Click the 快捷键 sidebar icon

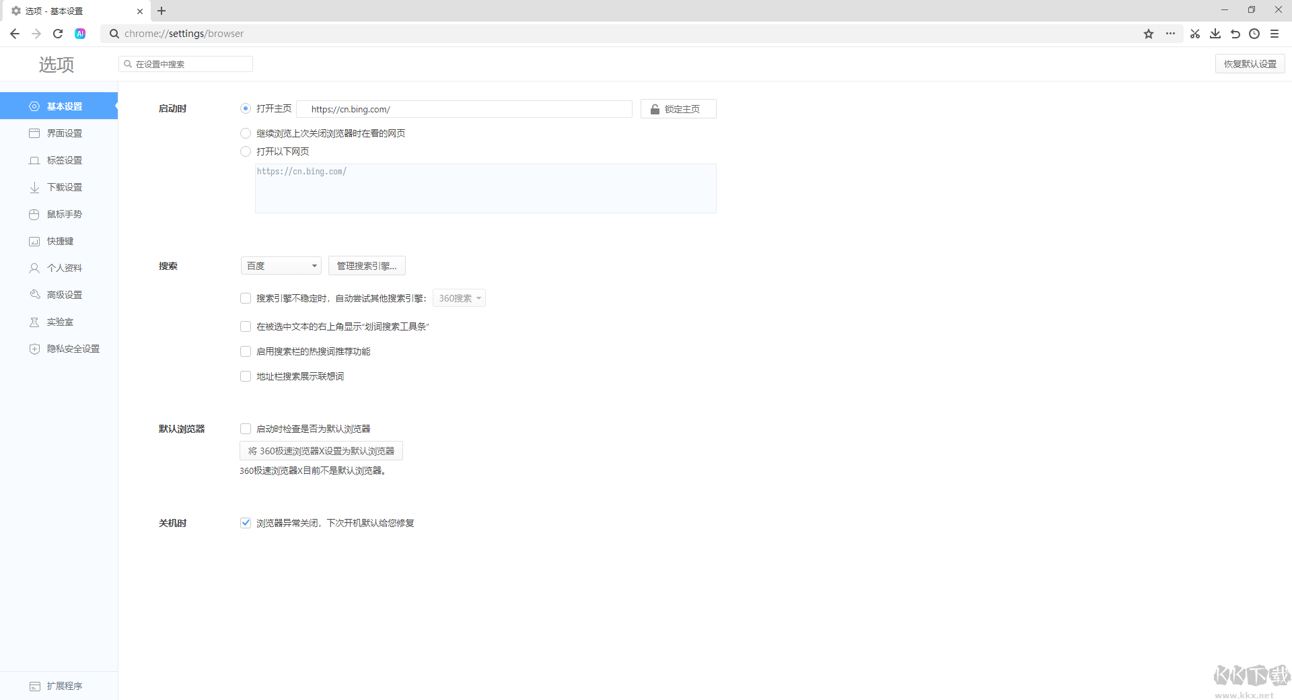34,241
